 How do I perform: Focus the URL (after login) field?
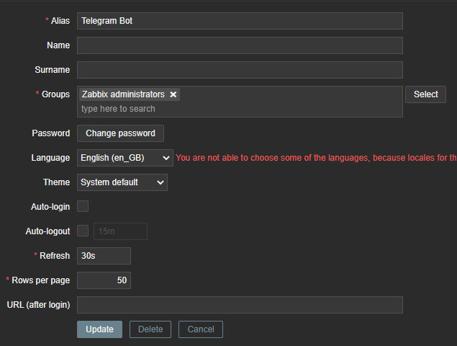pos(240,305)
